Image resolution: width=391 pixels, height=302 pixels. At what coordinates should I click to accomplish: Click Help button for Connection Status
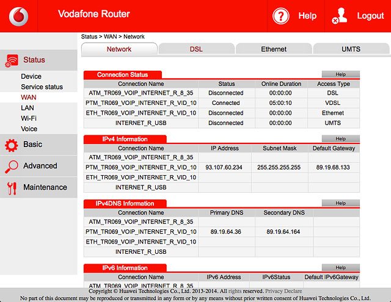click(341, 74)
